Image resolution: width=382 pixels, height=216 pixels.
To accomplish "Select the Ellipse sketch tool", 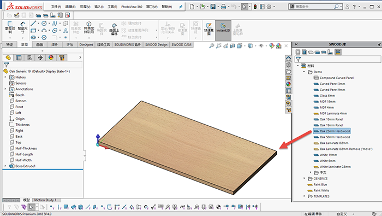I will coord(55,31).
